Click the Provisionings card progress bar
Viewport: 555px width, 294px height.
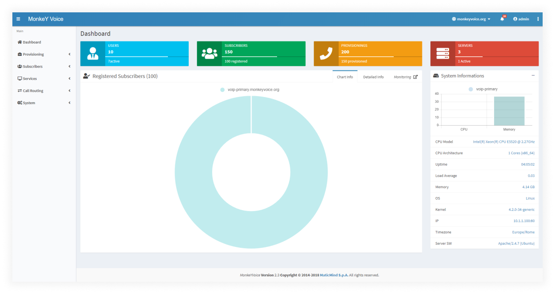380,56
